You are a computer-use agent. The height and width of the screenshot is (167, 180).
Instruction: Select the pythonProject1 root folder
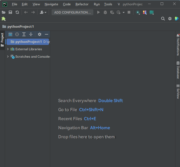point(28,42)
